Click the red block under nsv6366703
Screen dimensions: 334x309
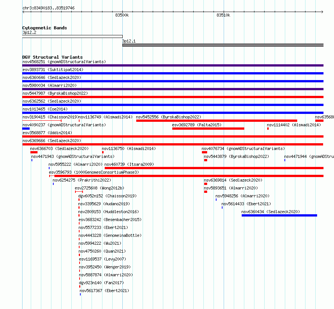(x=34, y=152)
